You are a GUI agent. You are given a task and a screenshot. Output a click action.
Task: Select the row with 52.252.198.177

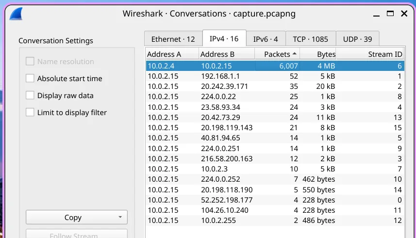[x=275, y=200]
